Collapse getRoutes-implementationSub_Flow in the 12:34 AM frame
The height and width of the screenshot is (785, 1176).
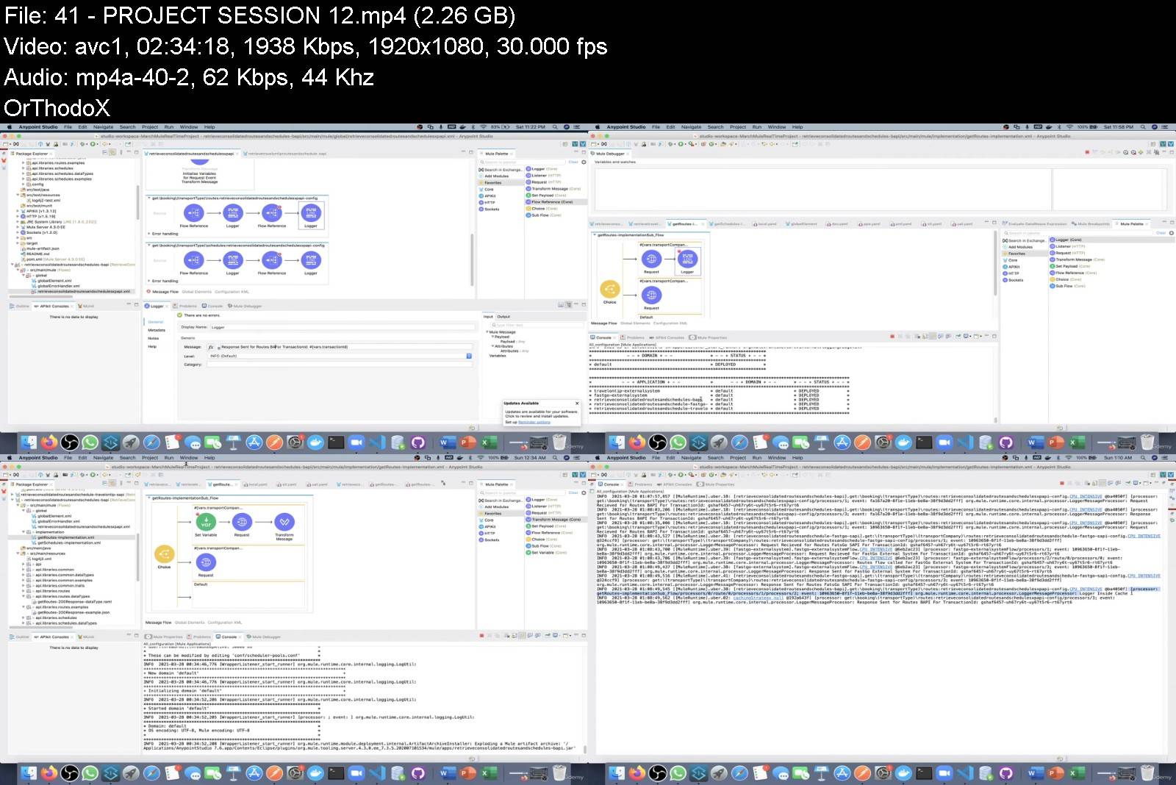148,498
